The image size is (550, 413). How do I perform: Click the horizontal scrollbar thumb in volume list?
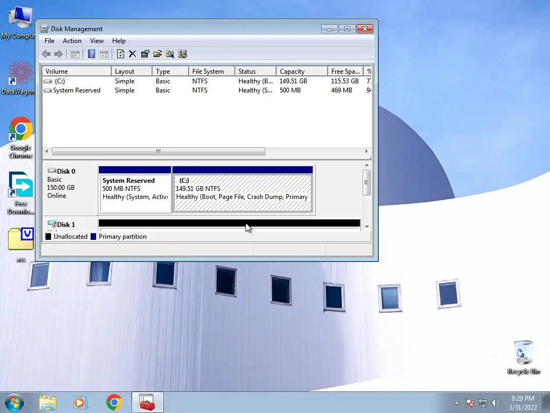pos(158,151)
